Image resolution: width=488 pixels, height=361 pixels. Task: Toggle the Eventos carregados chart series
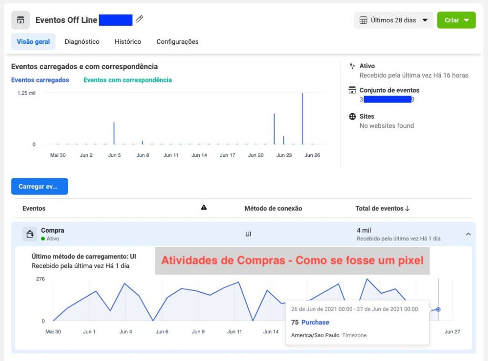click(40, 80)
